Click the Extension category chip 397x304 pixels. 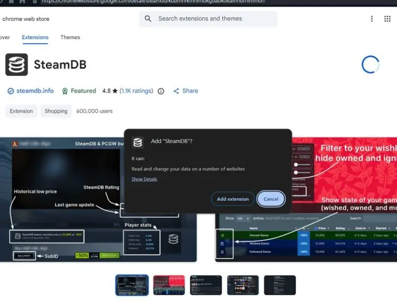click(x=21, y=111)
